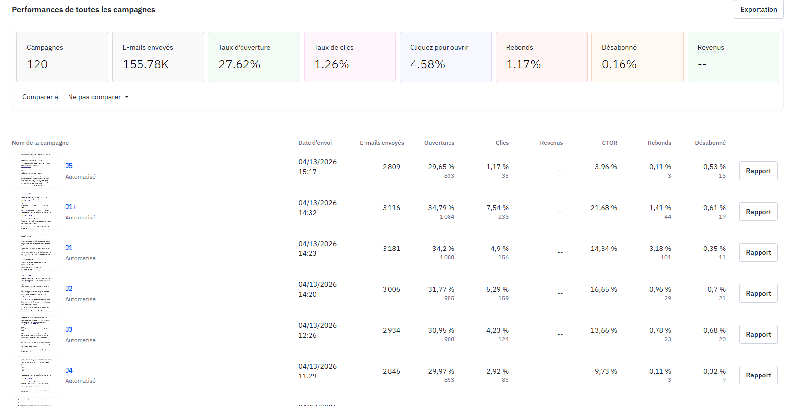
Task: Show the Rapport for campaign J3
Action: [758, 334]
